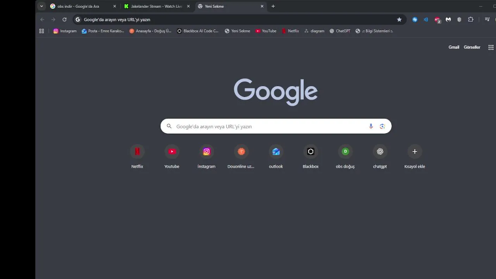Viewport: 496px width, 279px height.
Task: Open the Netflix shortcut tile
Action: pos(137,157)
